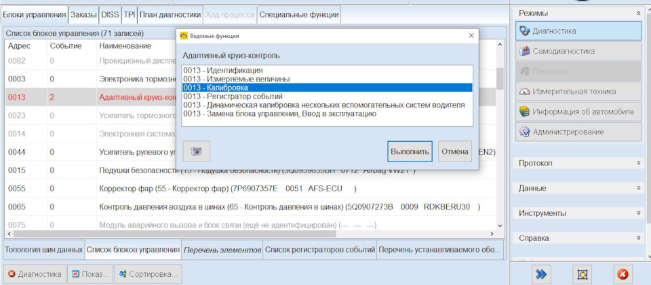Switch to Блоки управления tab

click(x=35, y=15)
